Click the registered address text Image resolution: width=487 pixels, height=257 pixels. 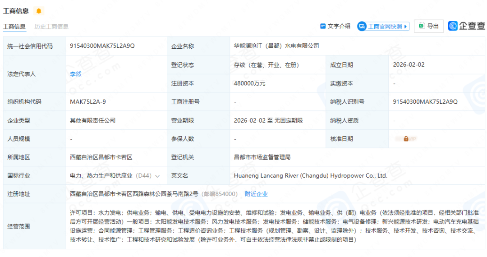tap(134, 194)
